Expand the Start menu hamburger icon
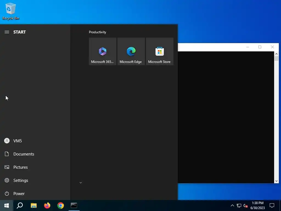 (7, 32)
